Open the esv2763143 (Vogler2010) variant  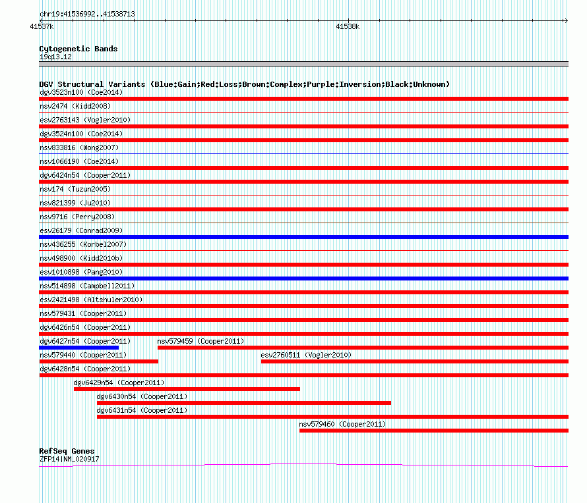pos(85,120)
